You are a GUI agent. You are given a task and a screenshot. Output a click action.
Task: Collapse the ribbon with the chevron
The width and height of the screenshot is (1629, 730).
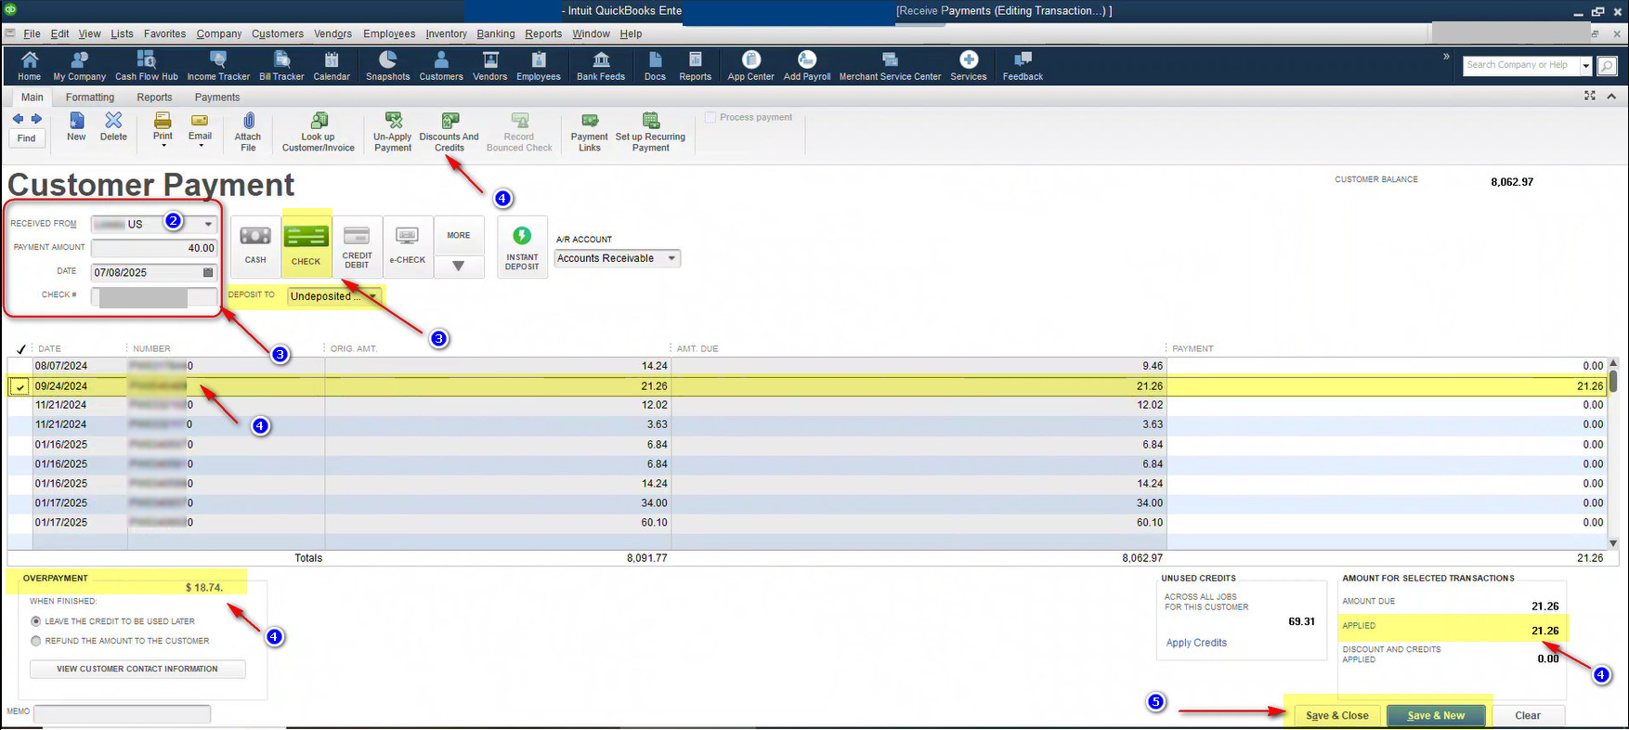(x=1611, y=96)
